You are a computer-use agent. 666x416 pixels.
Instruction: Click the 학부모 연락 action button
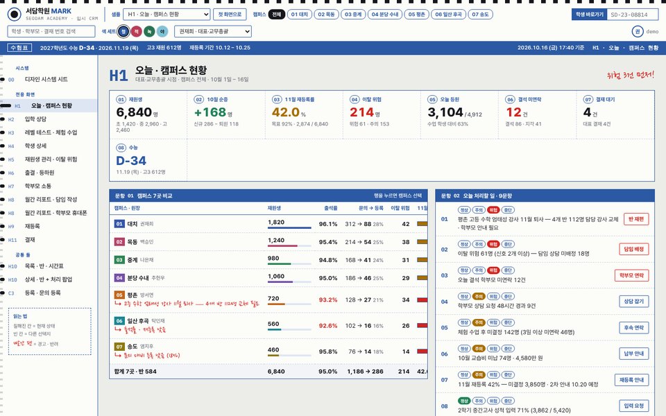[x=631, y=275]
